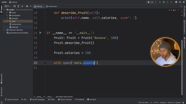Select opened file locate target icon
Image resolution: width=186 pixels, height=104 pixels.
pyautogui.click(x=15, y=6)
